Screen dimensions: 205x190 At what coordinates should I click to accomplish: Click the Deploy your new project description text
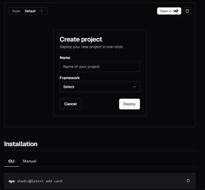tap(92, 47)
